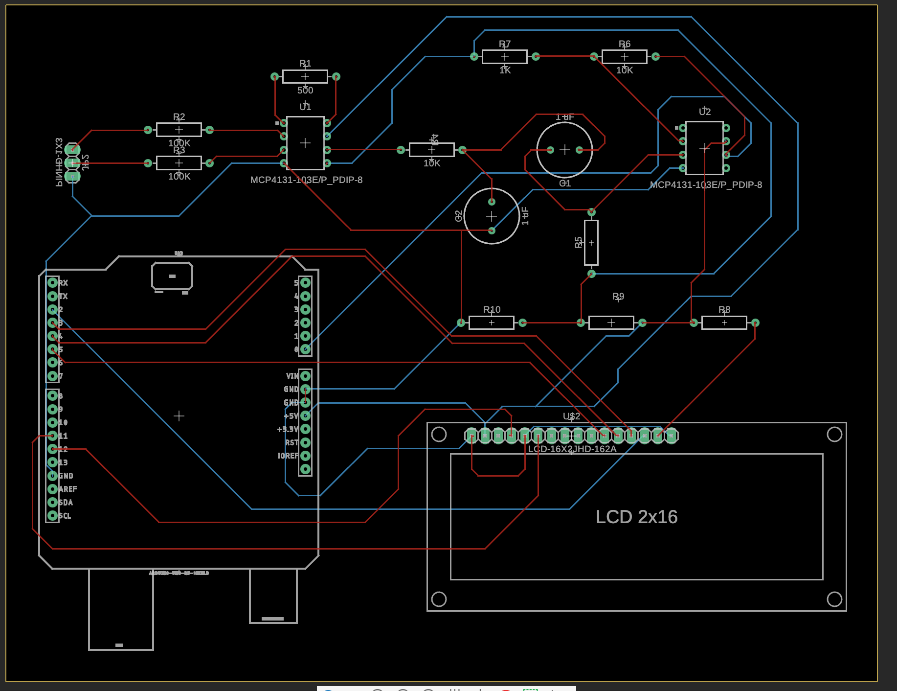Select the U2 MCP4131 footprint on the right

[x=703, y=147]
